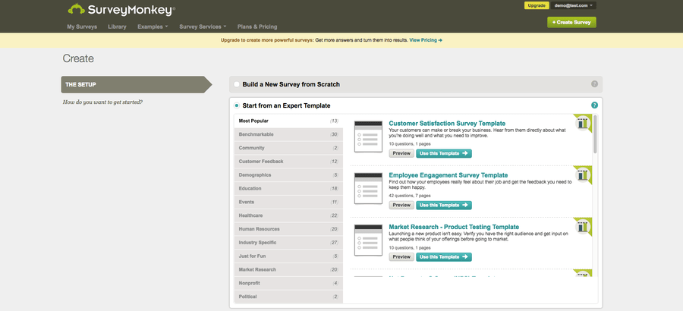
Task: Select the Just for Fun category
Action: (288, 256)
